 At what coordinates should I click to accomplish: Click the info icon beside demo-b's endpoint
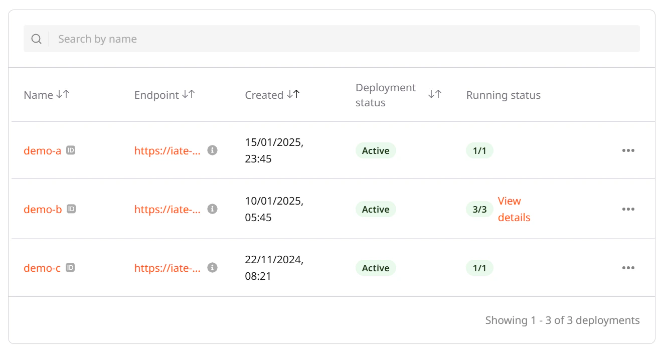click(x=212, y=209)
